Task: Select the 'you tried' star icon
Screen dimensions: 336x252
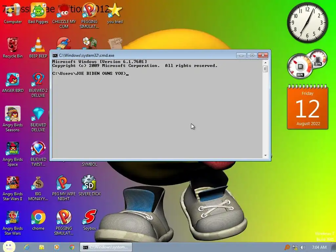Action: click(115, 14)
